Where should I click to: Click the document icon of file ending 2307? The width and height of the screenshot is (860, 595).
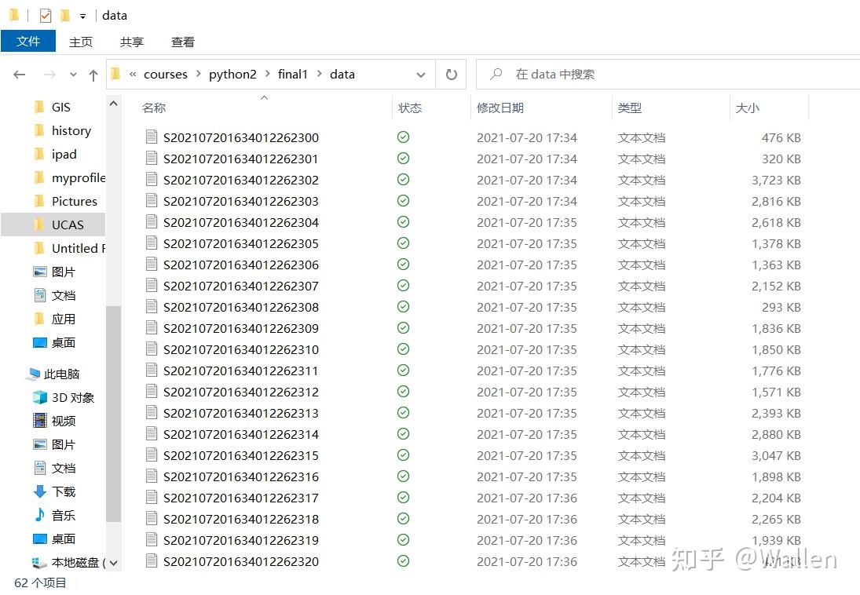(152, 285)
